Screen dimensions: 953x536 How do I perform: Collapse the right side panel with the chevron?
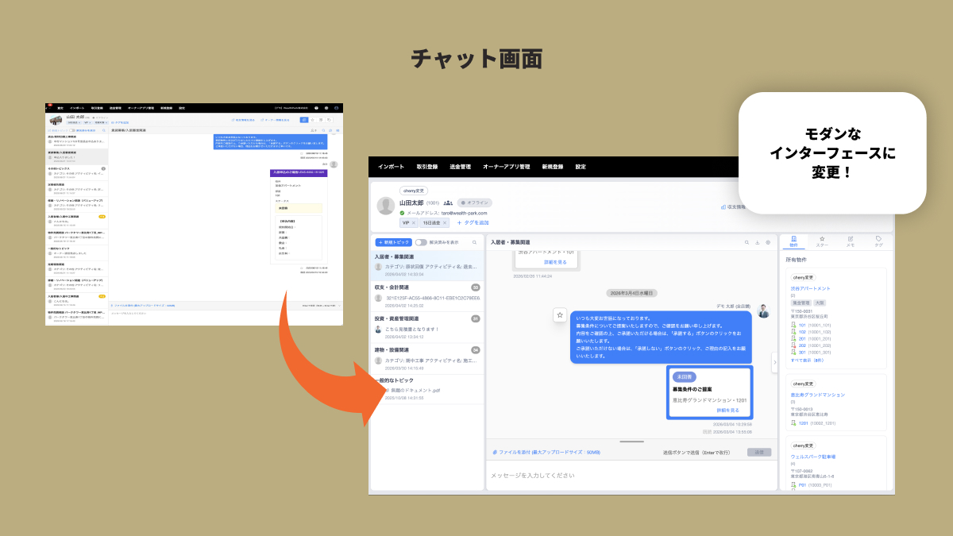774,361
